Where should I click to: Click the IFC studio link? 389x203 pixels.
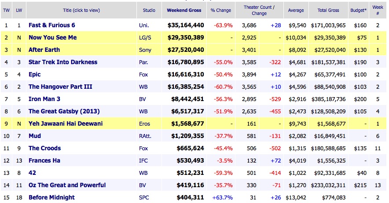[143, 161]
